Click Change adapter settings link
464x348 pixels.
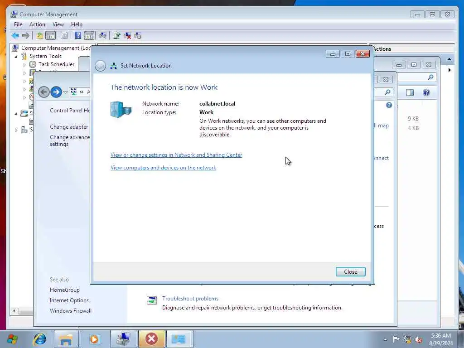(69, 127)
